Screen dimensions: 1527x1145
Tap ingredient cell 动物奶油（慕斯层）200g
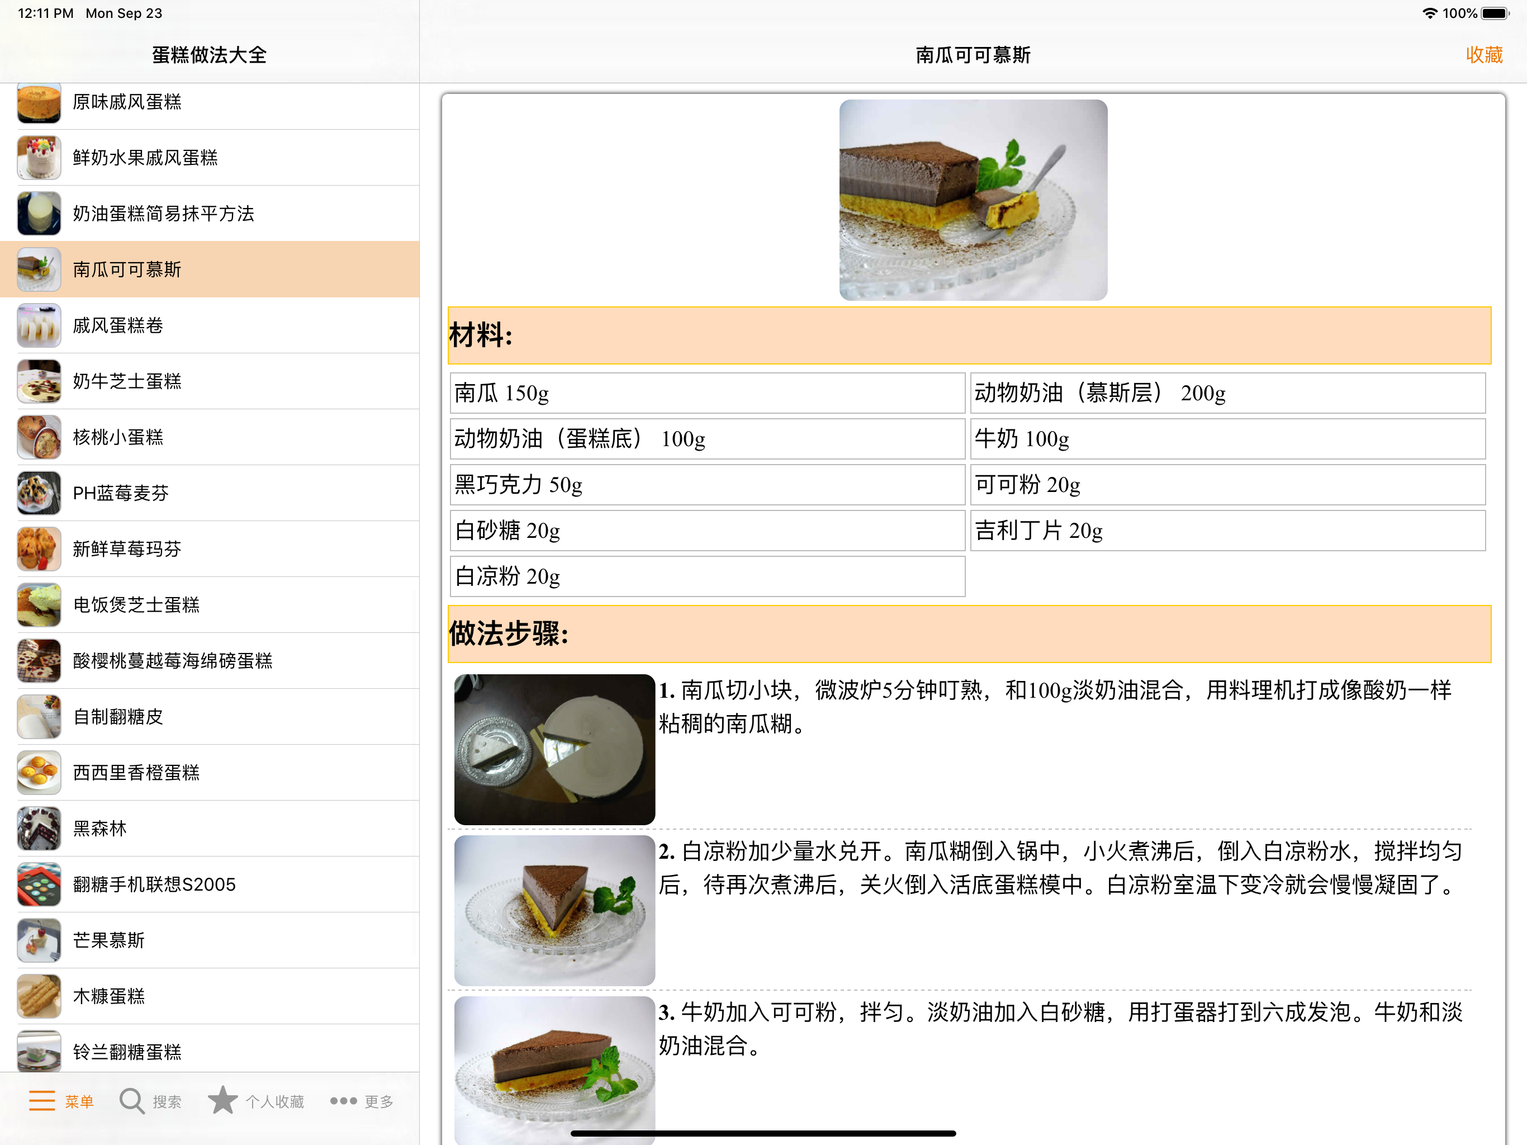[1227, 393]
